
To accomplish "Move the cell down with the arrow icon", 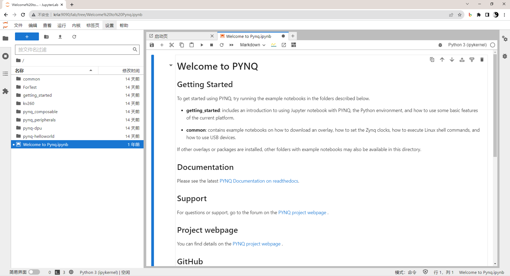I will (452, 60).
